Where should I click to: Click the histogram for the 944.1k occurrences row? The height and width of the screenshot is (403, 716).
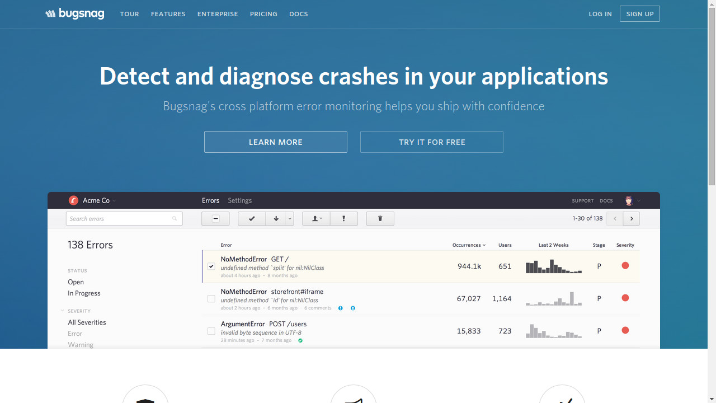(554, 266)
